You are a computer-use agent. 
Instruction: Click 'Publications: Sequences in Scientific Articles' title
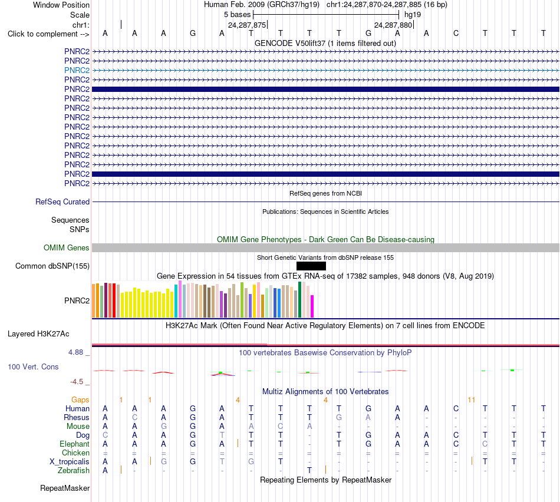click(x=325, y=212)
